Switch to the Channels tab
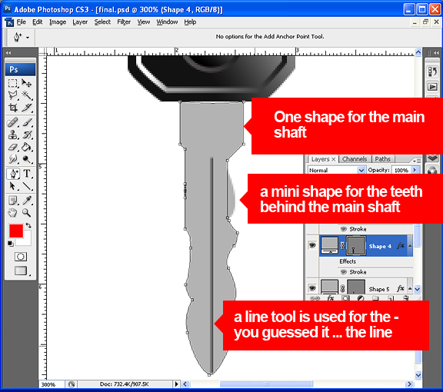The width and height of the screenshot is (443, 392). pos(355,159)
